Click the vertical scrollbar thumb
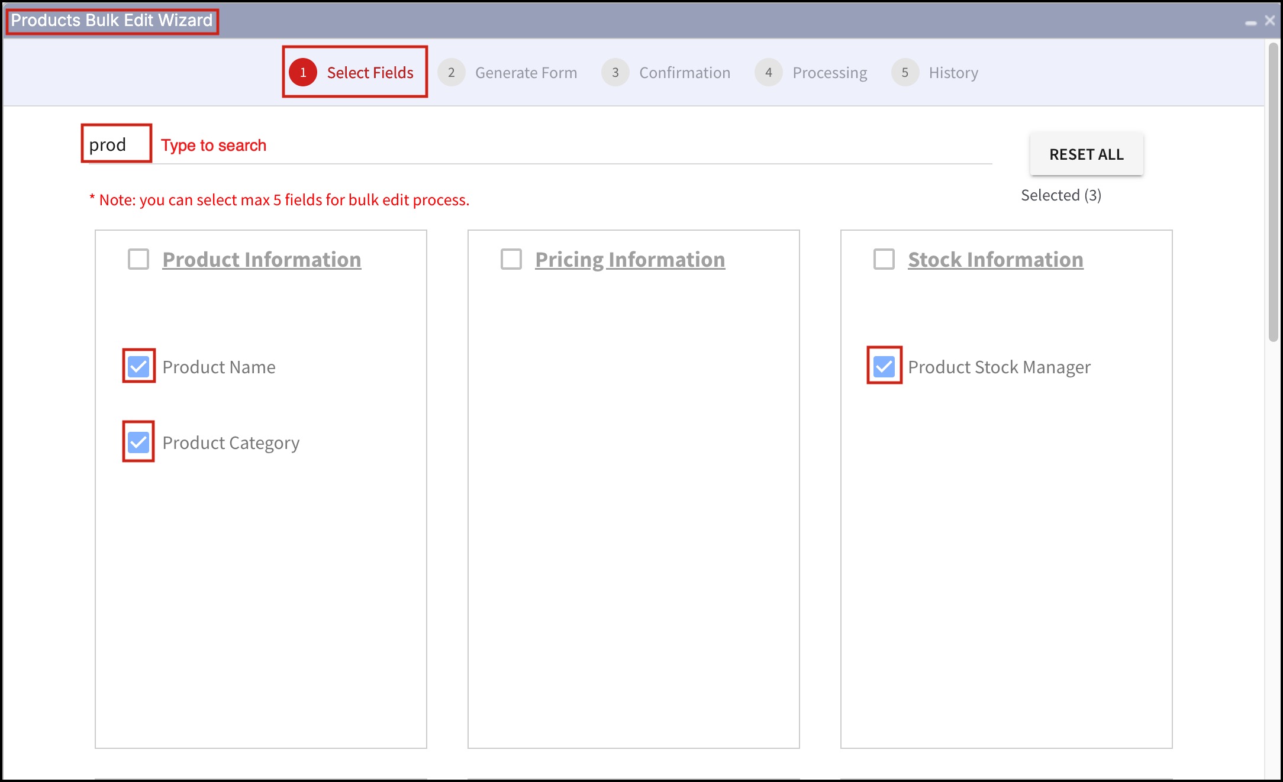 1273,189
